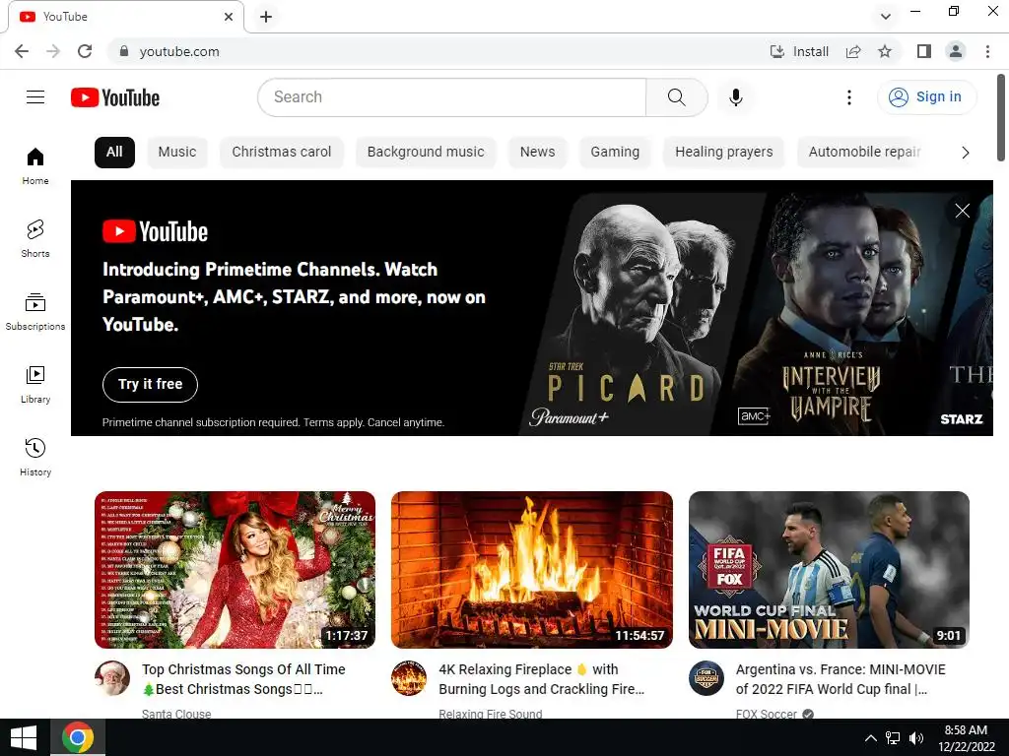
Task: Open the 4K fireplace video thumbnail
Action: tap(531, 570)
